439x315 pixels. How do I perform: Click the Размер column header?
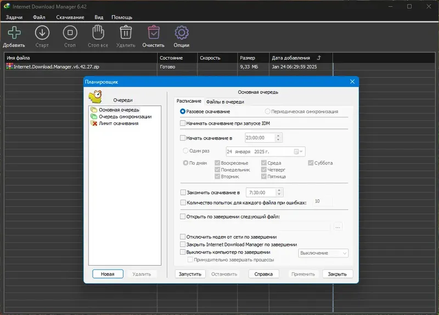[254, 58]
